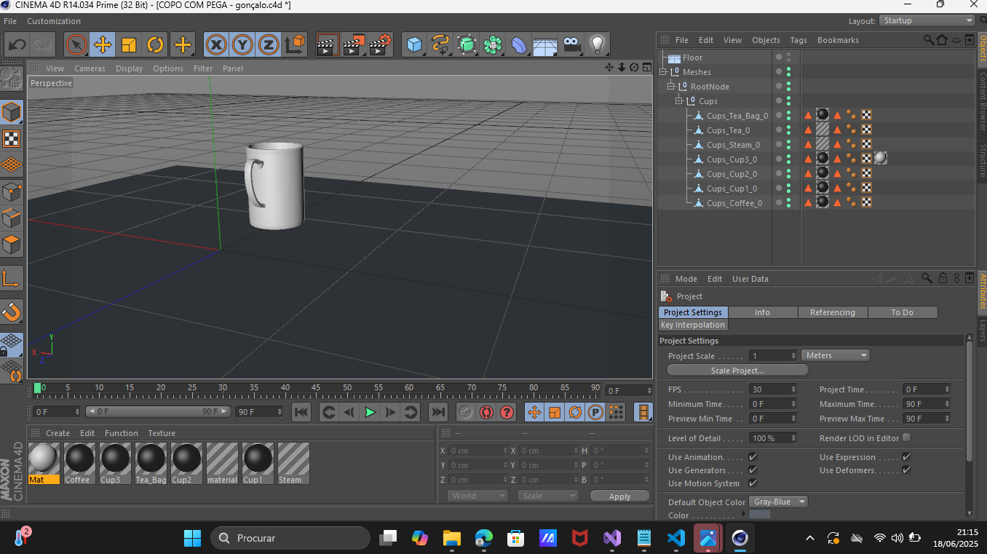Screen dimensions: 987x554
Task: Click the Scale Project button
Action: [737, 371]
